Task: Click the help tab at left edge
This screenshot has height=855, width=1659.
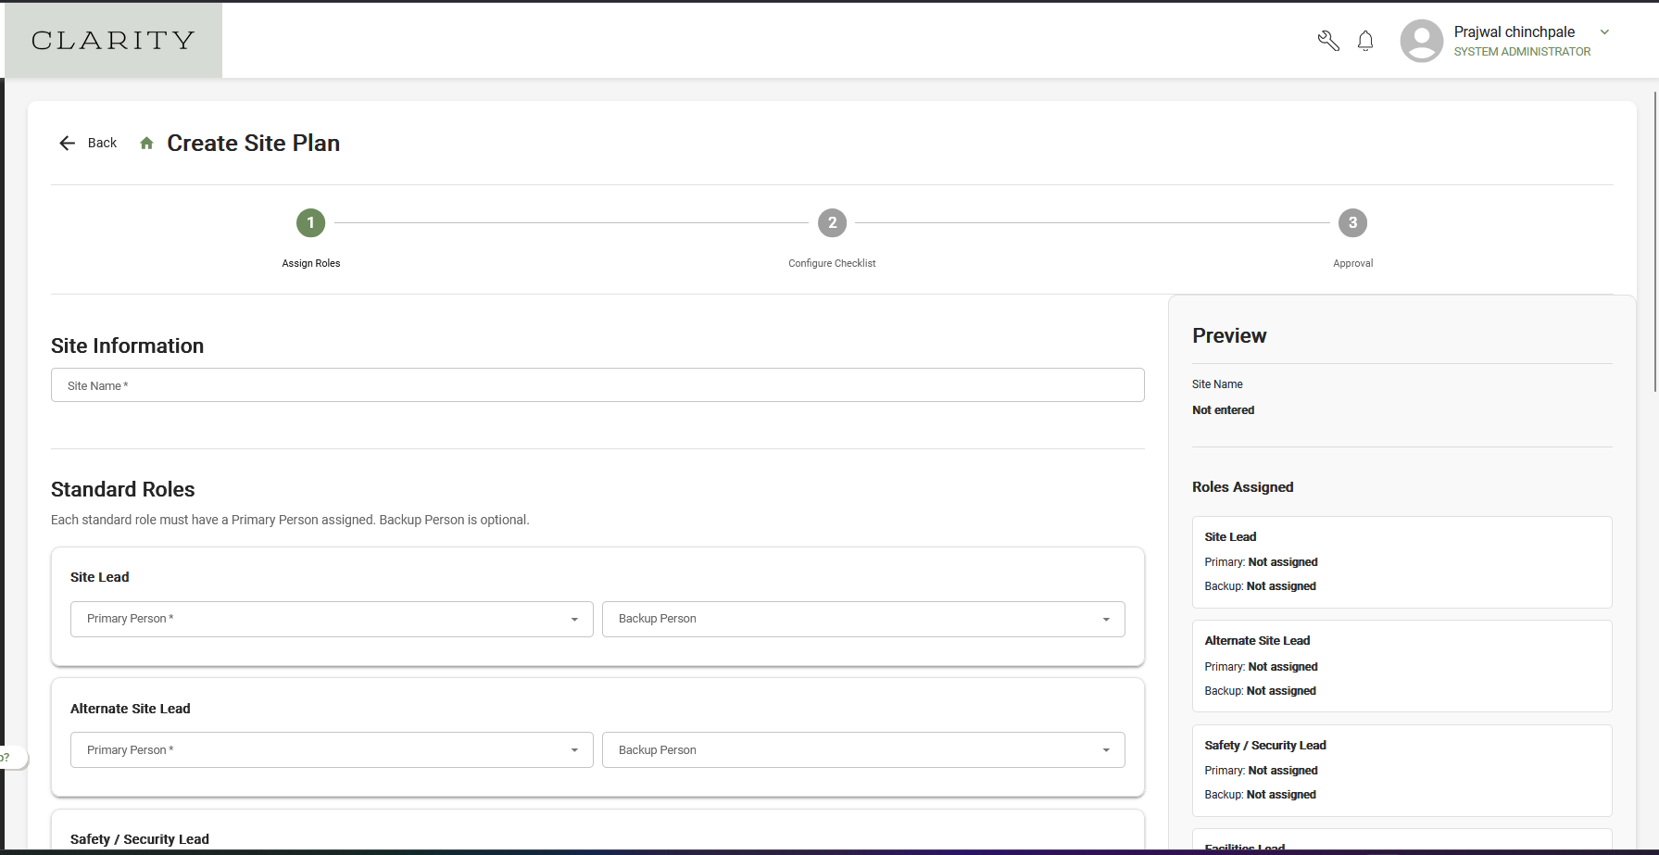Action: [13, 758]
